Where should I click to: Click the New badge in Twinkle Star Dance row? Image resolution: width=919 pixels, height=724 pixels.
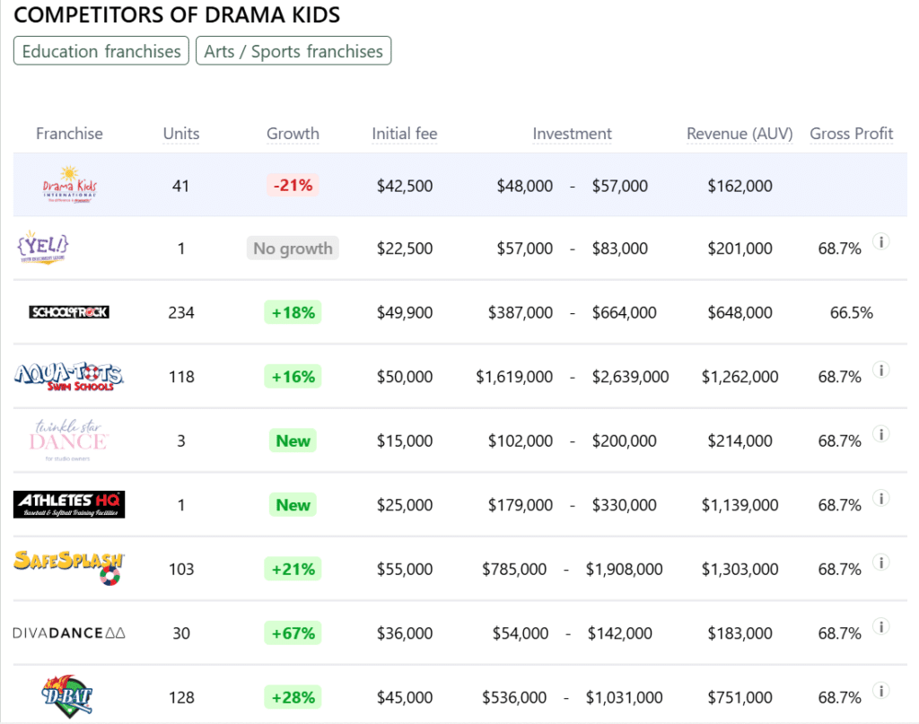(x=293, y=441)
